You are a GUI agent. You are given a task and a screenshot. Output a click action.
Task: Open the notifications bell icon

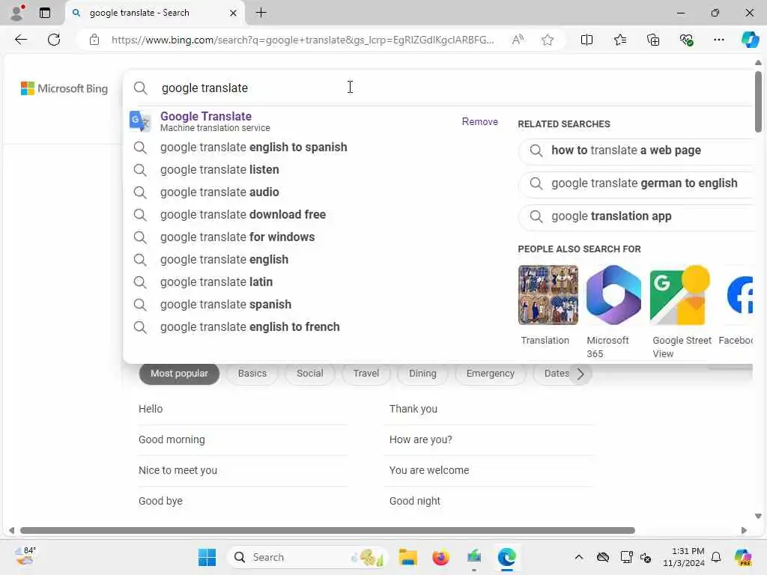pos(715,557)
